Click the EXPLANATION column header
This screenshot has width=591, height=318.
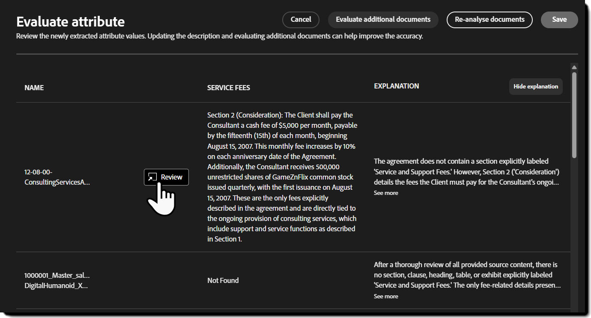tap(396, 85)
